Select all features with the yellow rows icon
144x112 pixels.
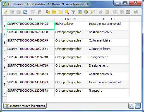pyautogui.click(x=54, y=12)
